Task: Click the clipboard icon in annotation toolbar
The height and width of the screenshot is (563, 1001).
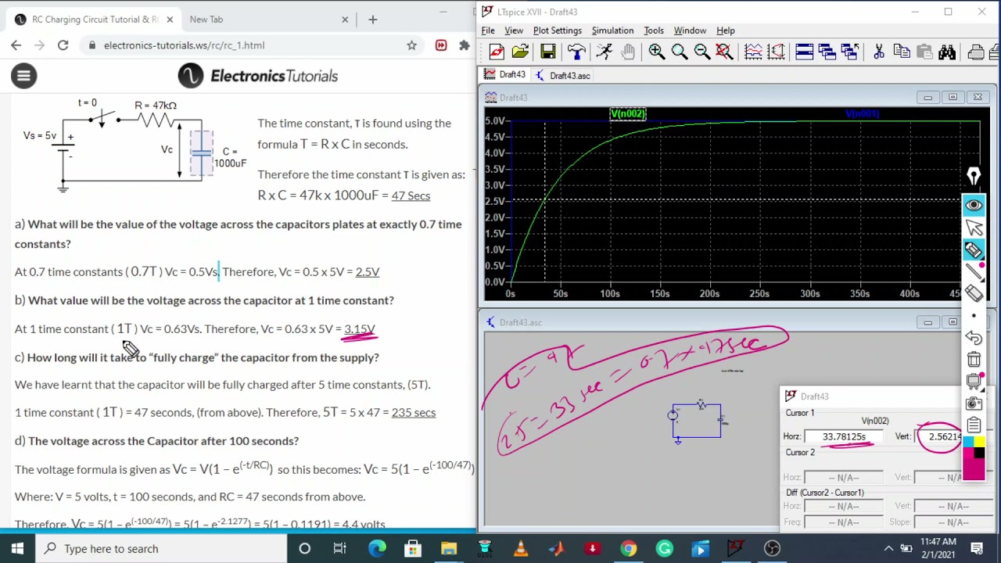Action: (974, 425)
